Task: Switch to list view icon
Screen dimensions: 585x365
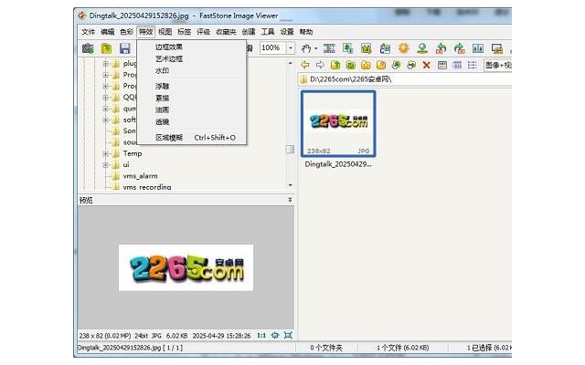Action: [x=473, y=65]
